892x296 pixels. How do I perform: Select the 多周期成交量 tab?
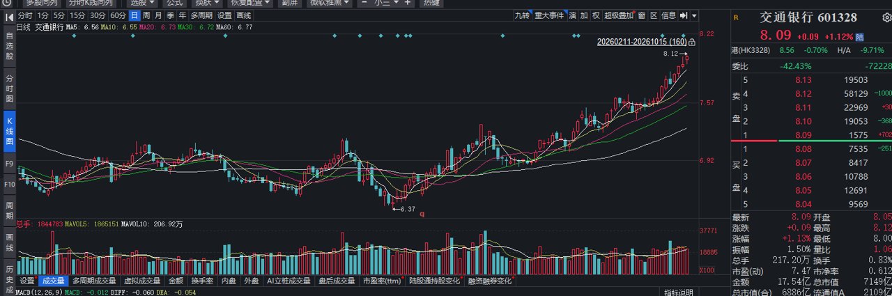pyautogui.click(x=94, y=281)
